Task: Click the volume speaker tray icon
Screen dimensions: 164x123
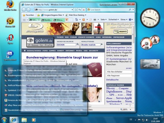Action: 147,120
